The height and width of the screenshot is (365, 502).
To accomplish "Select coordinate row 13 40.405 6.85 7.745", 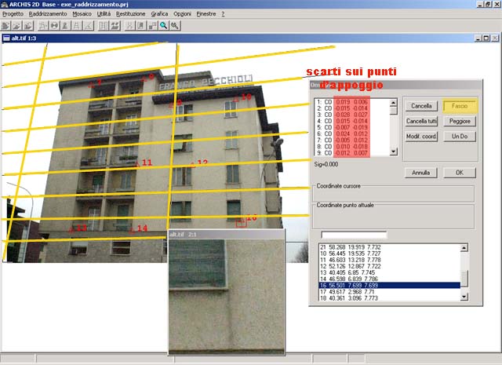I will pyautogui.click(x=390, y=272).
